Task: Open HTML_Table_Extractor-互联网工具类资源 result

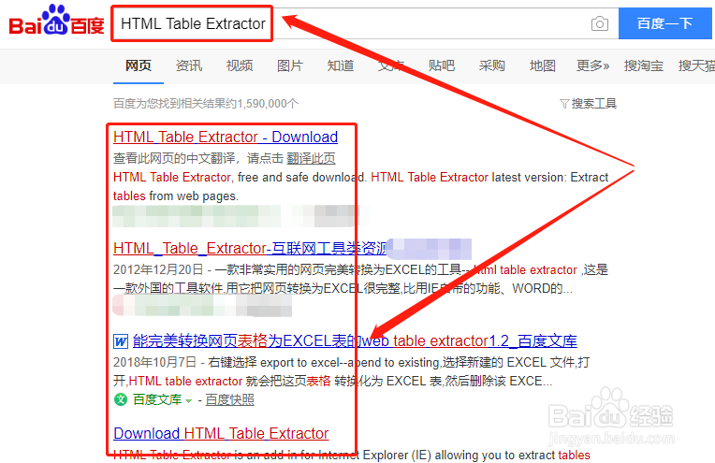Action: (x=250, y=249)
